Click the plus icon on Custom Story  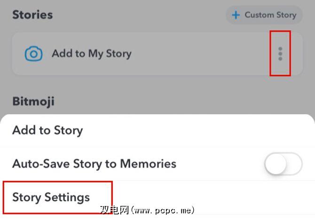(x=236, y=15)
